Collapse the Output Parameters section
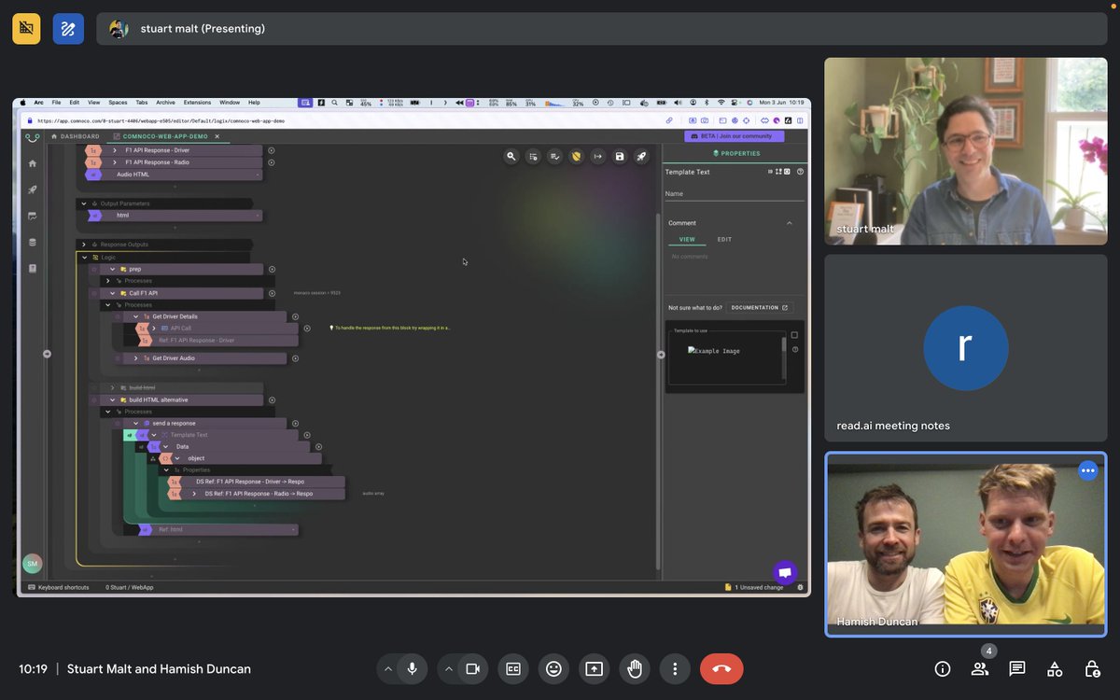This screenshot has width=1120, height=700. 84,203
